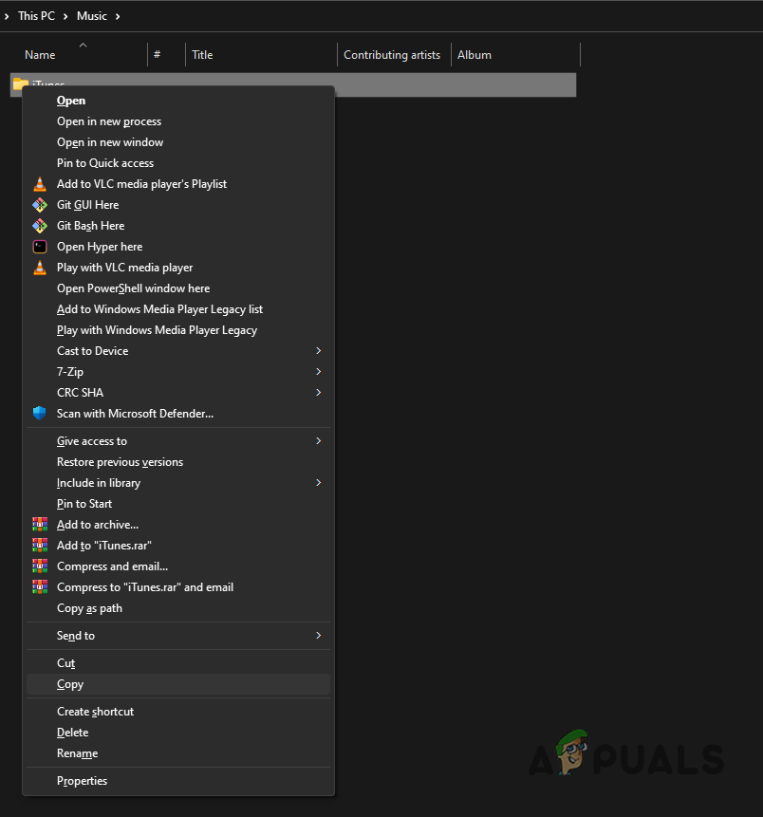Open breadcrumb chevron after This PC
Screen dimensions: 763x817
[65, 17]
